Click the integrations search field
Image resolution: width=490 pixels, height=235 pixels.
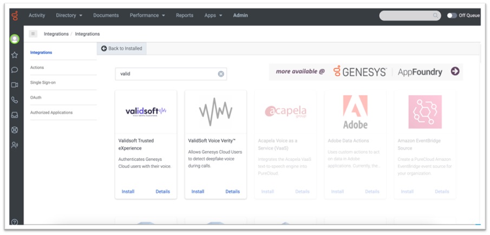[165, 74]
